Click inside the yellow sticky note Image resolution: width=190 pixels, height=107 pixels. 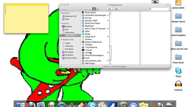click(26, 19)
